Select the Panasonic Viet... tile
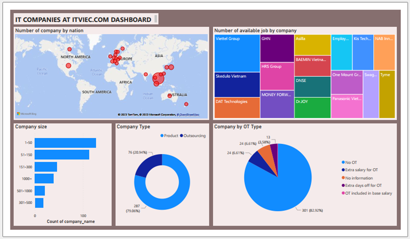The image size is (410, 239). point(347,107)
